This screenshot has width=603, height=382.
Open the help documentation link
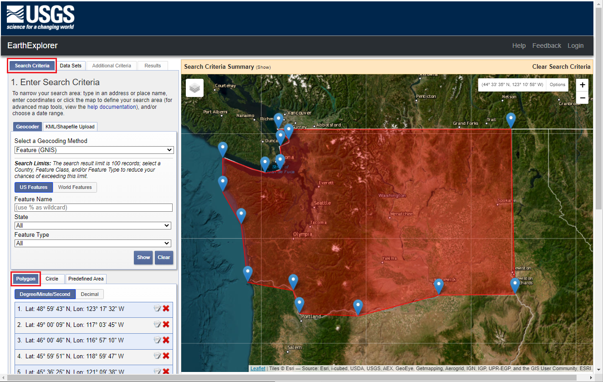(x=111, y=107)
